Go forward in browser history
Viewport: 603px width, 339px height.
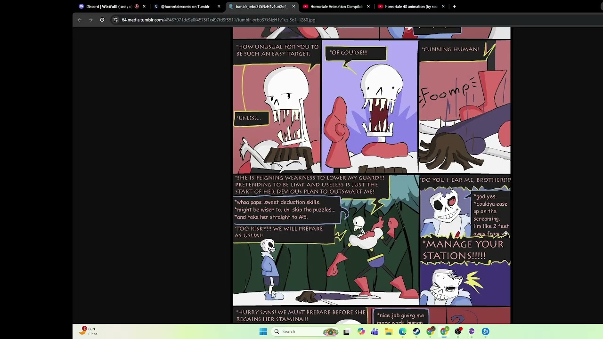(x=90, y=20)
